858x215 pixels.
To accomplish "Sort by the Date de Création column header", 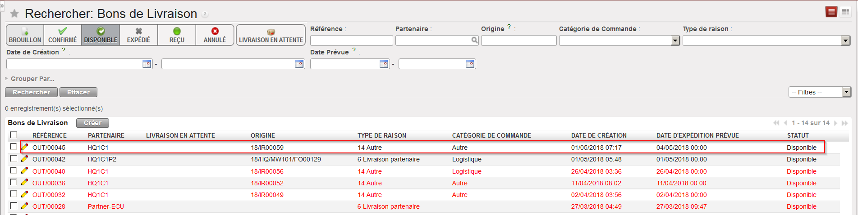I will (x=598, y=135).
